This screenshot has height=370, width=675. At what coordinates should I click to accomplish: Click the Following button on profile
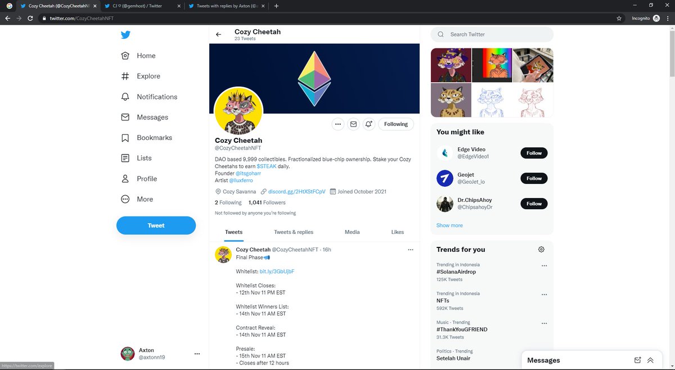(396, 124)
